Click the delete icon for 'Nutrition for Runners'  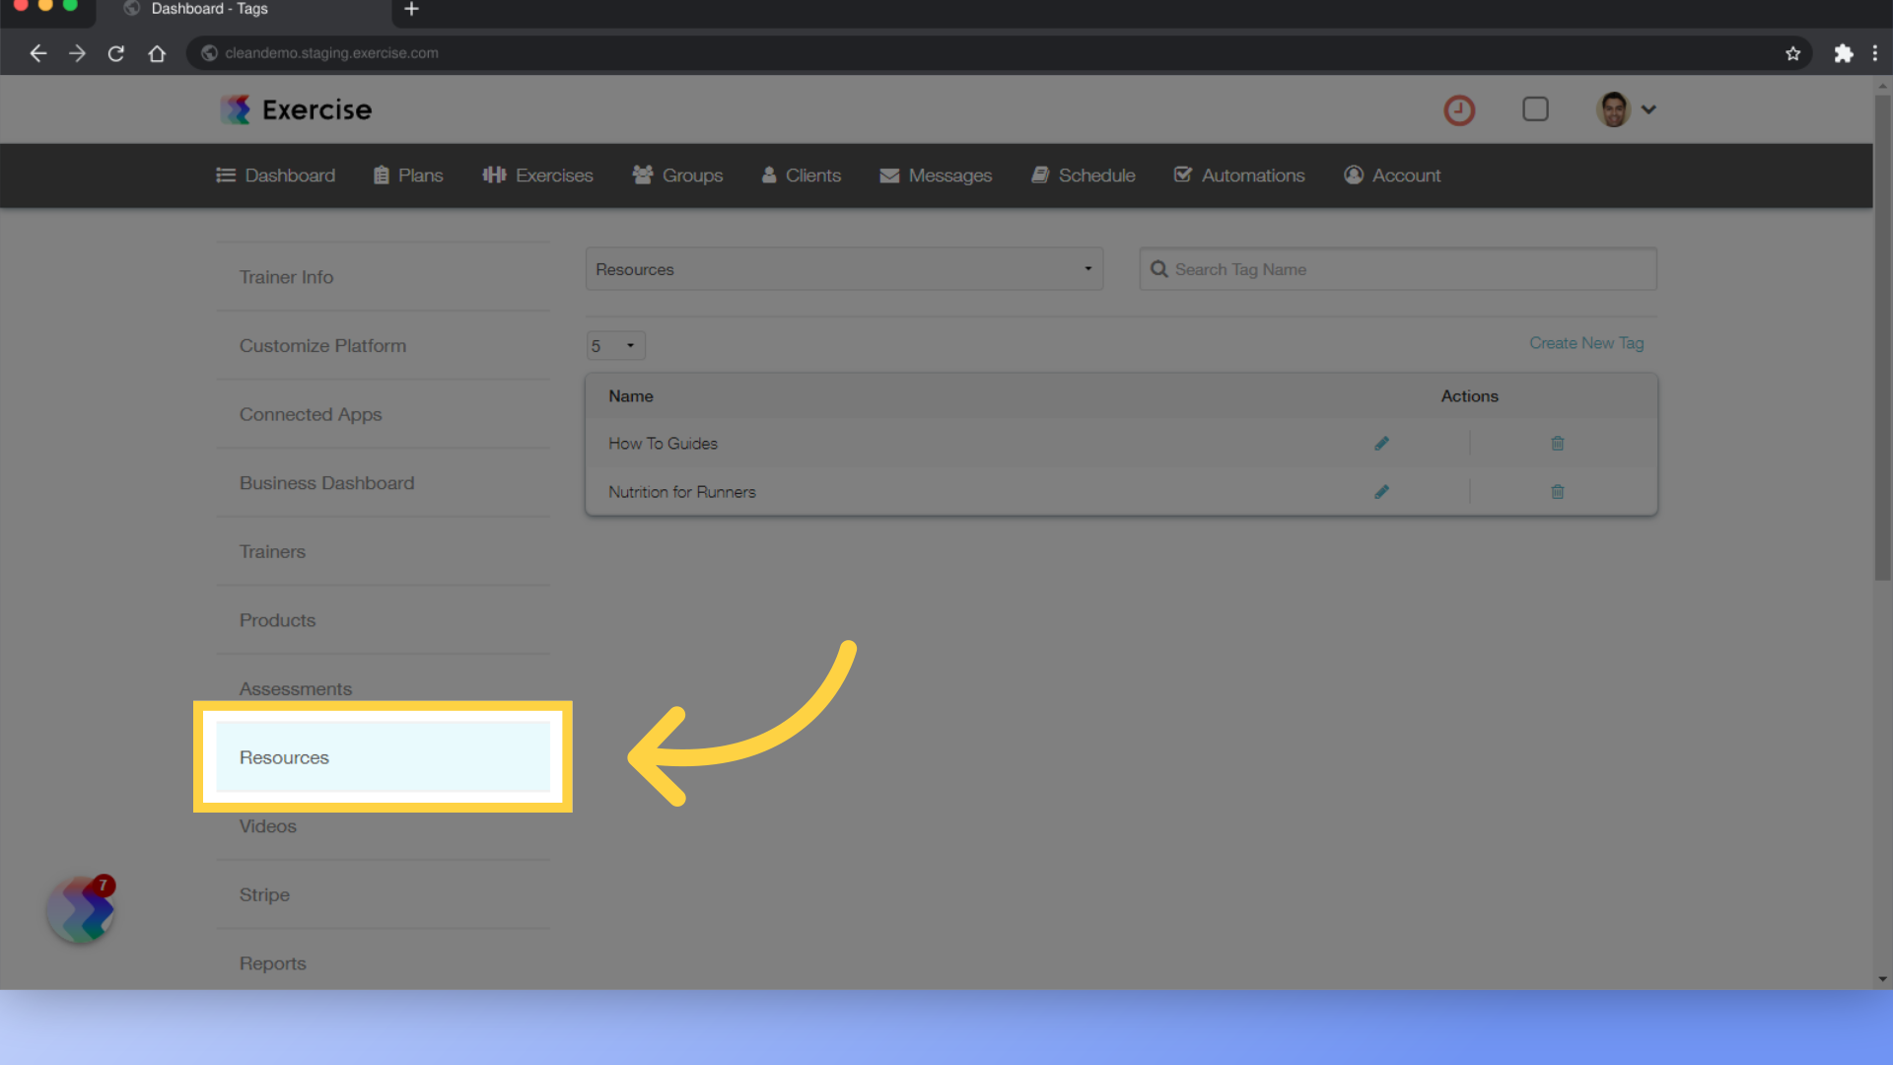(x=1558, y=491)
